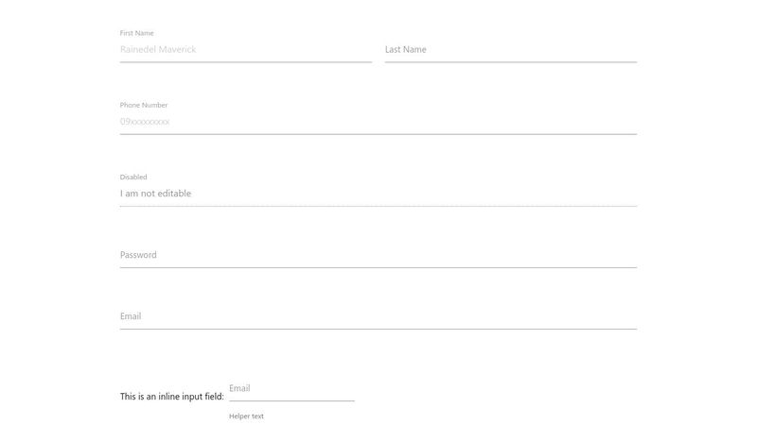Click the 'This is an inline input field:' text
The image size is (757, 425).
pyautogui.click(x=171, y=397)
